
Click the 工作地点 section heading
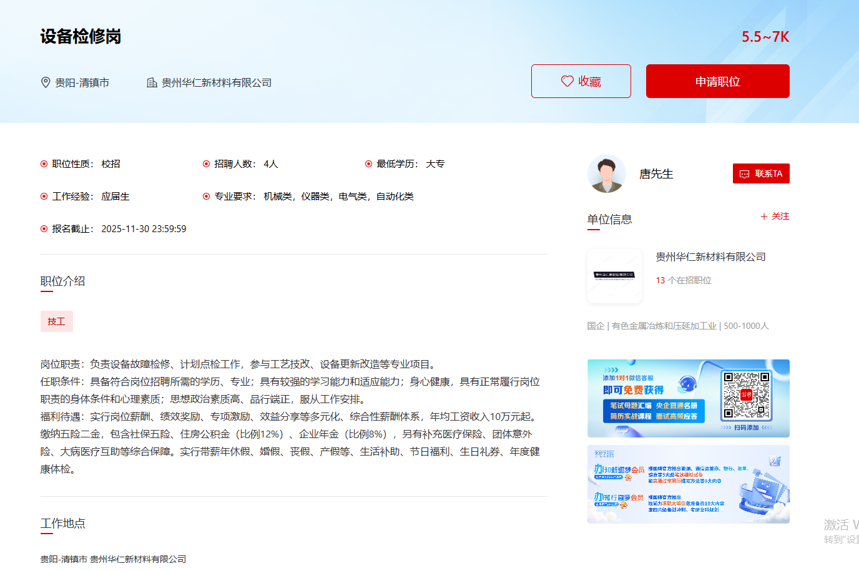click(63, 523)
